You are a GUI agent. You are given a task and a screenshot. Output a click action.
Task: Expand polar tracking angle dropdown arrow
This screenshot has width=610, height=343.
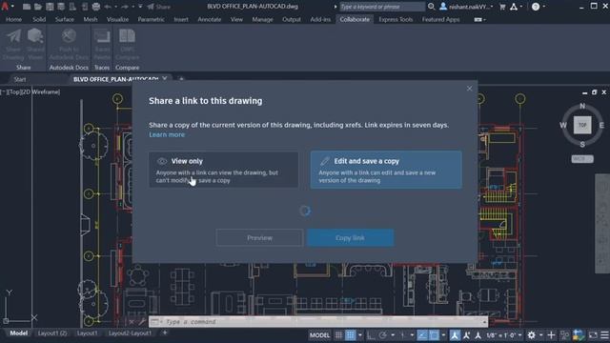point(393,335)
